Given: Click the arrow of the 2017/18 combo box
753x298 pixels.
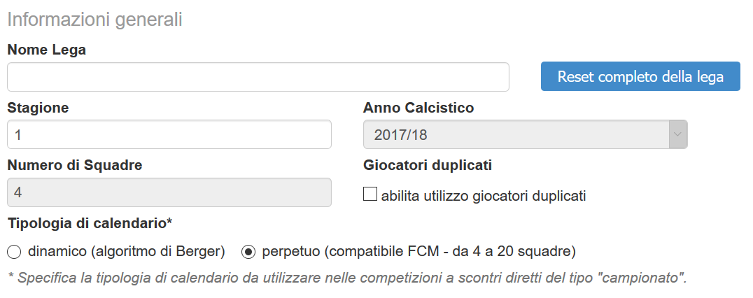Looking at the screenshot, I should [677, 134].
